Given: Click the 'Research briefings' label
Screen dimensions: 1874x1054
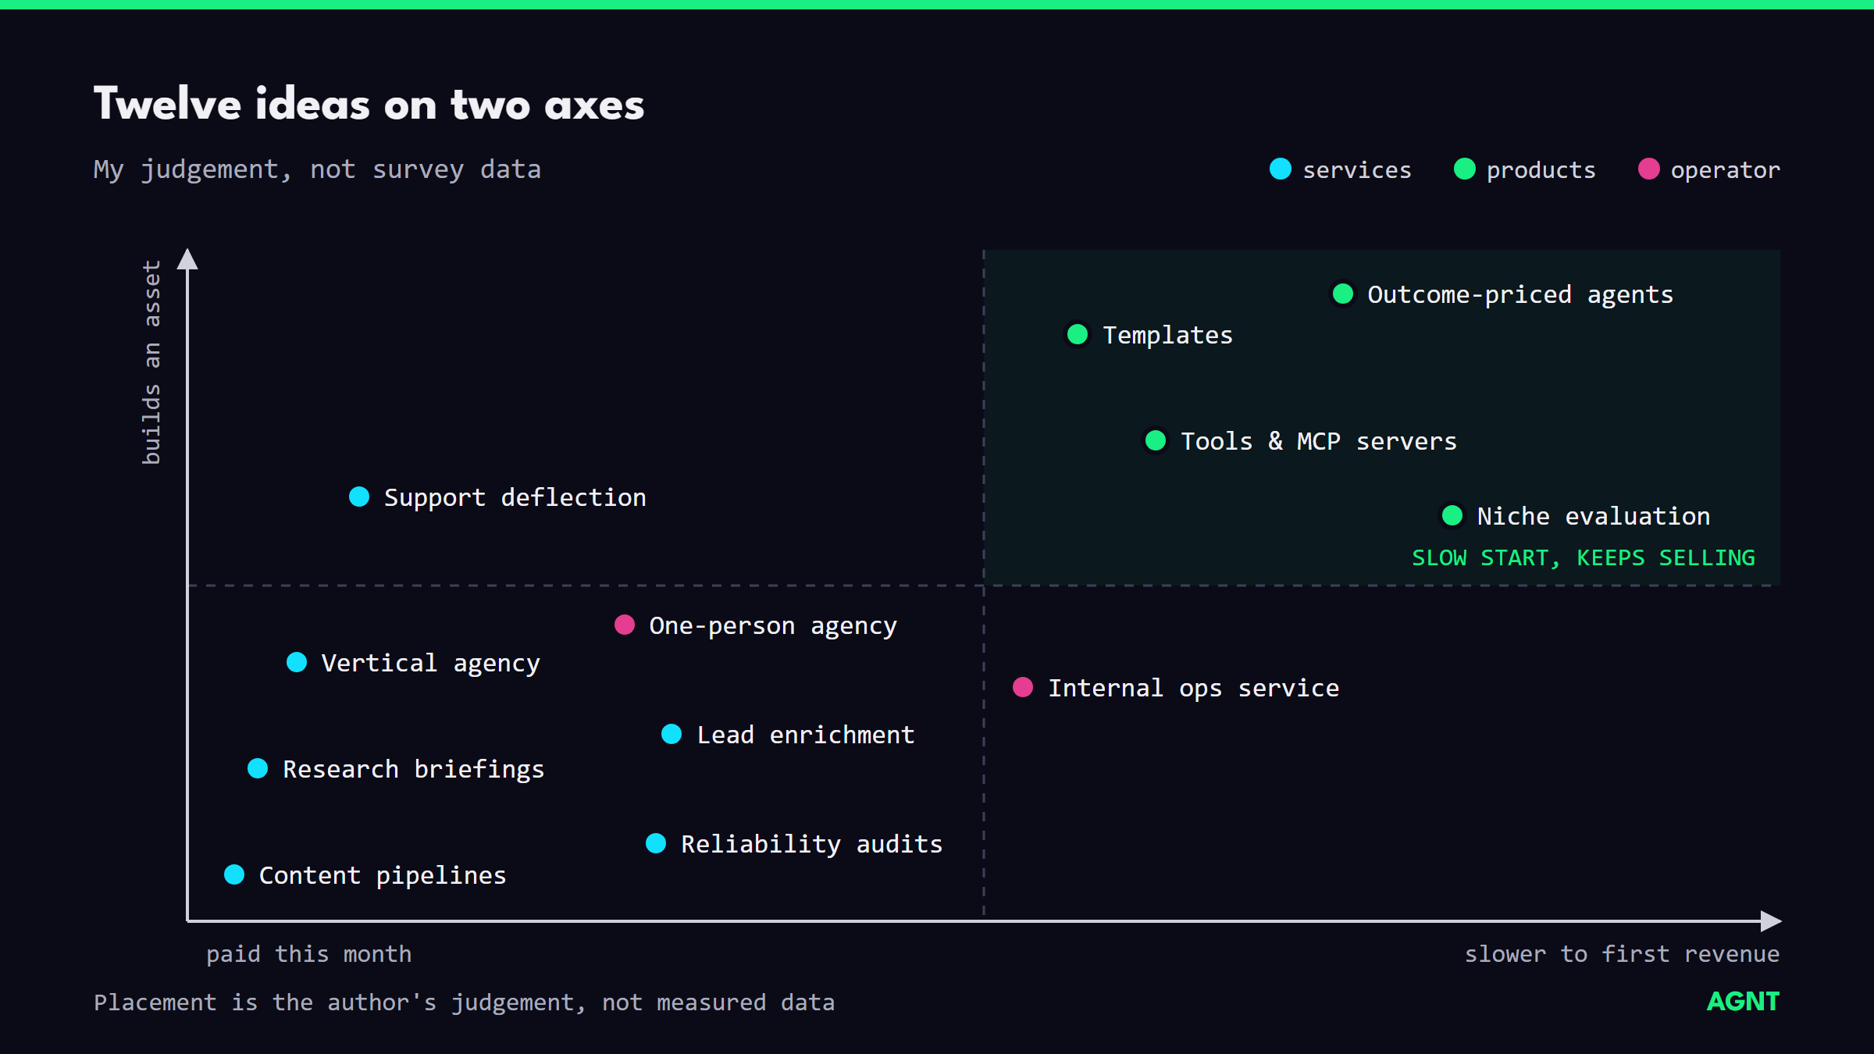Looking at the screenshot, I should pos(414,770).
